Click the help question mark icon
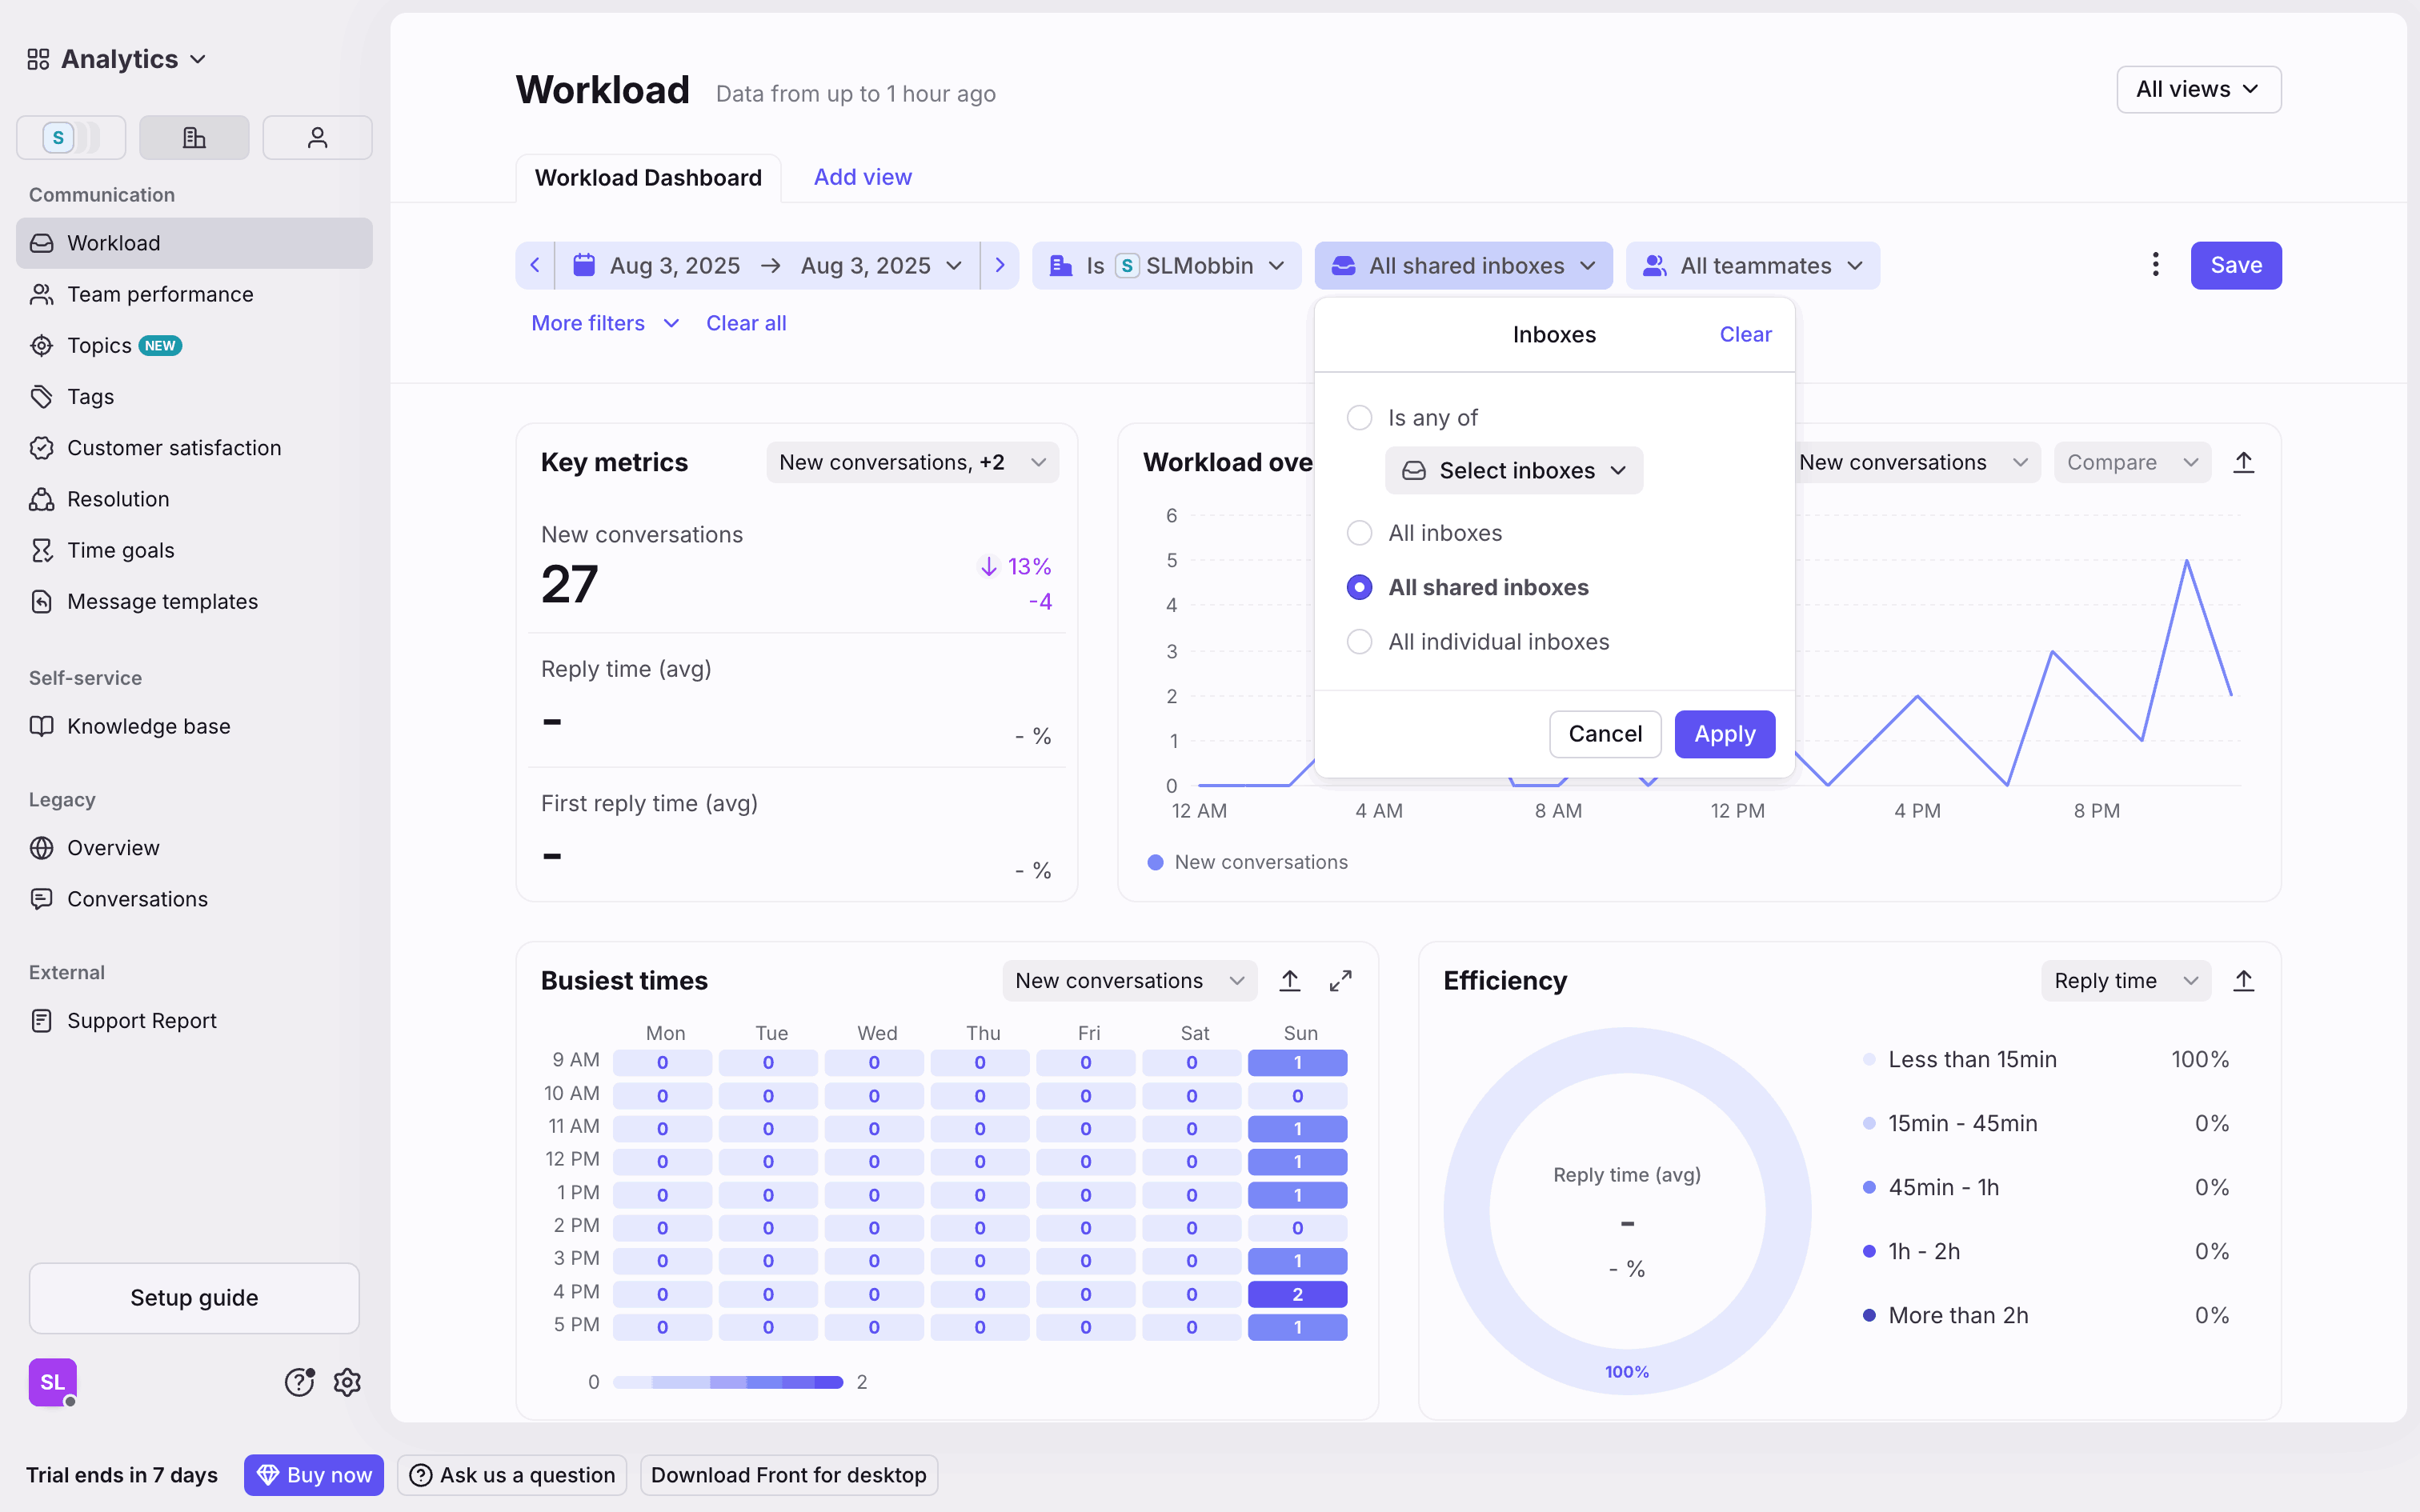 click(299, 1382)
